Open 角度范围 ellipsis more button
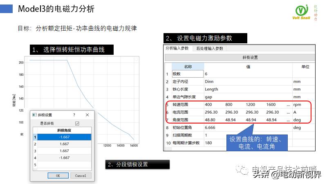 288,120
